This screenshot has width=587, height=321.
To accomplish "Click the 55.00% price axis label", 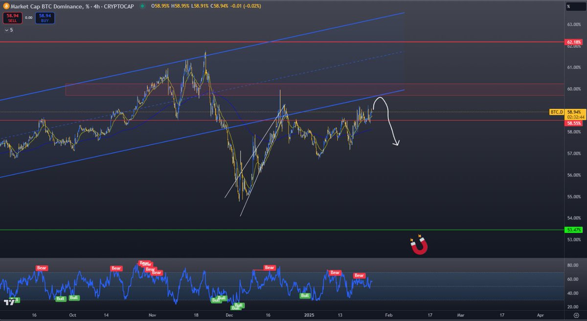I will [574, 196].
